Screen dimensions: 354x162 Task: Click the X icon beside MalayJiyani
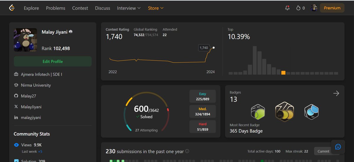click(x=16, y=107)
